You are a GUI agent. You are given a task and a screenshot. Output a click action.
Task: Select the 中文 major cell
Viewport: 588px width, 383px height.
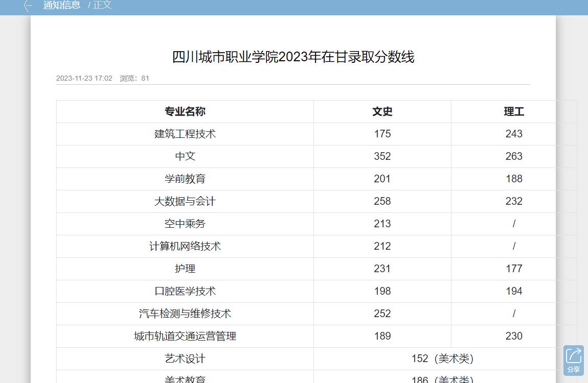coord(185,156)
